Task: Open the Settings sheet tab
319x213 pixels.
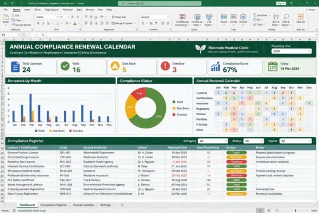Action: click(105, 205)
